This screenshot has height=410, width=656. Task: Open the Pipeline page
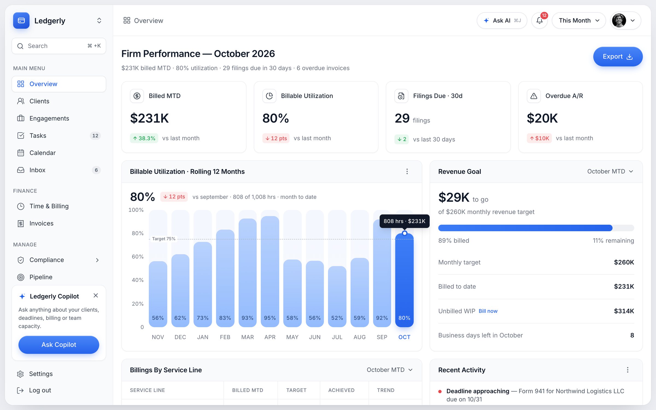(59, 277)
